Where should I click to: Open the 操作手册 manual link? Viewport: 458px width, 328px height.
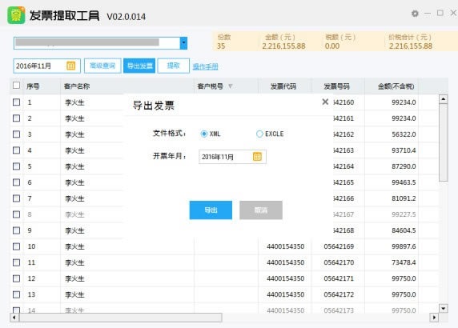(205, 67)
